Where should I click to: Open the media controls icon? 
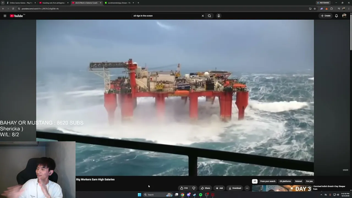tap(339, 9)
